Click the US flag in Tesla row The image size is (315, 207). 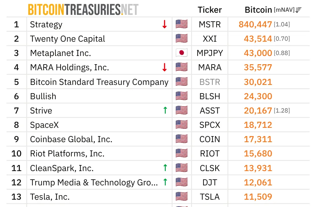coord(182,197)
